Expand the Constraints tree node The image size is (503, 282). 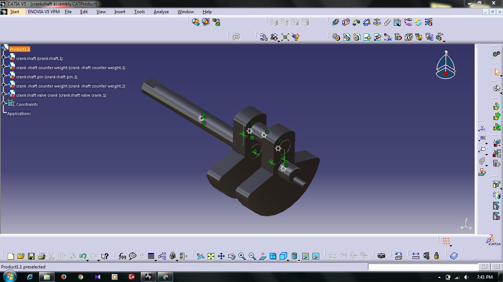point(3,103)
